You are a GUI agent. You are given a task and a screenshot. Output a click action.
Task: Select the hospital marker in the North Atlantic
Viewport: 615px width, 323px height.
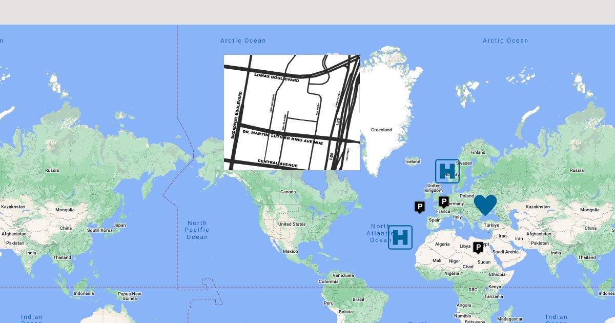(400, 237)
